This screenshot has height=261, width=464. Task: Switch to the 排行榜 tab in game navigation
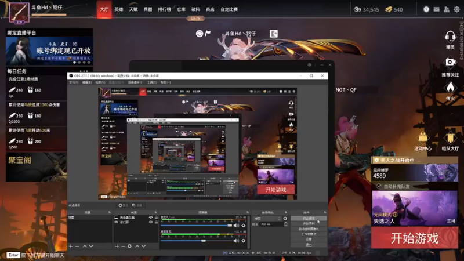[x=165, y=9]
